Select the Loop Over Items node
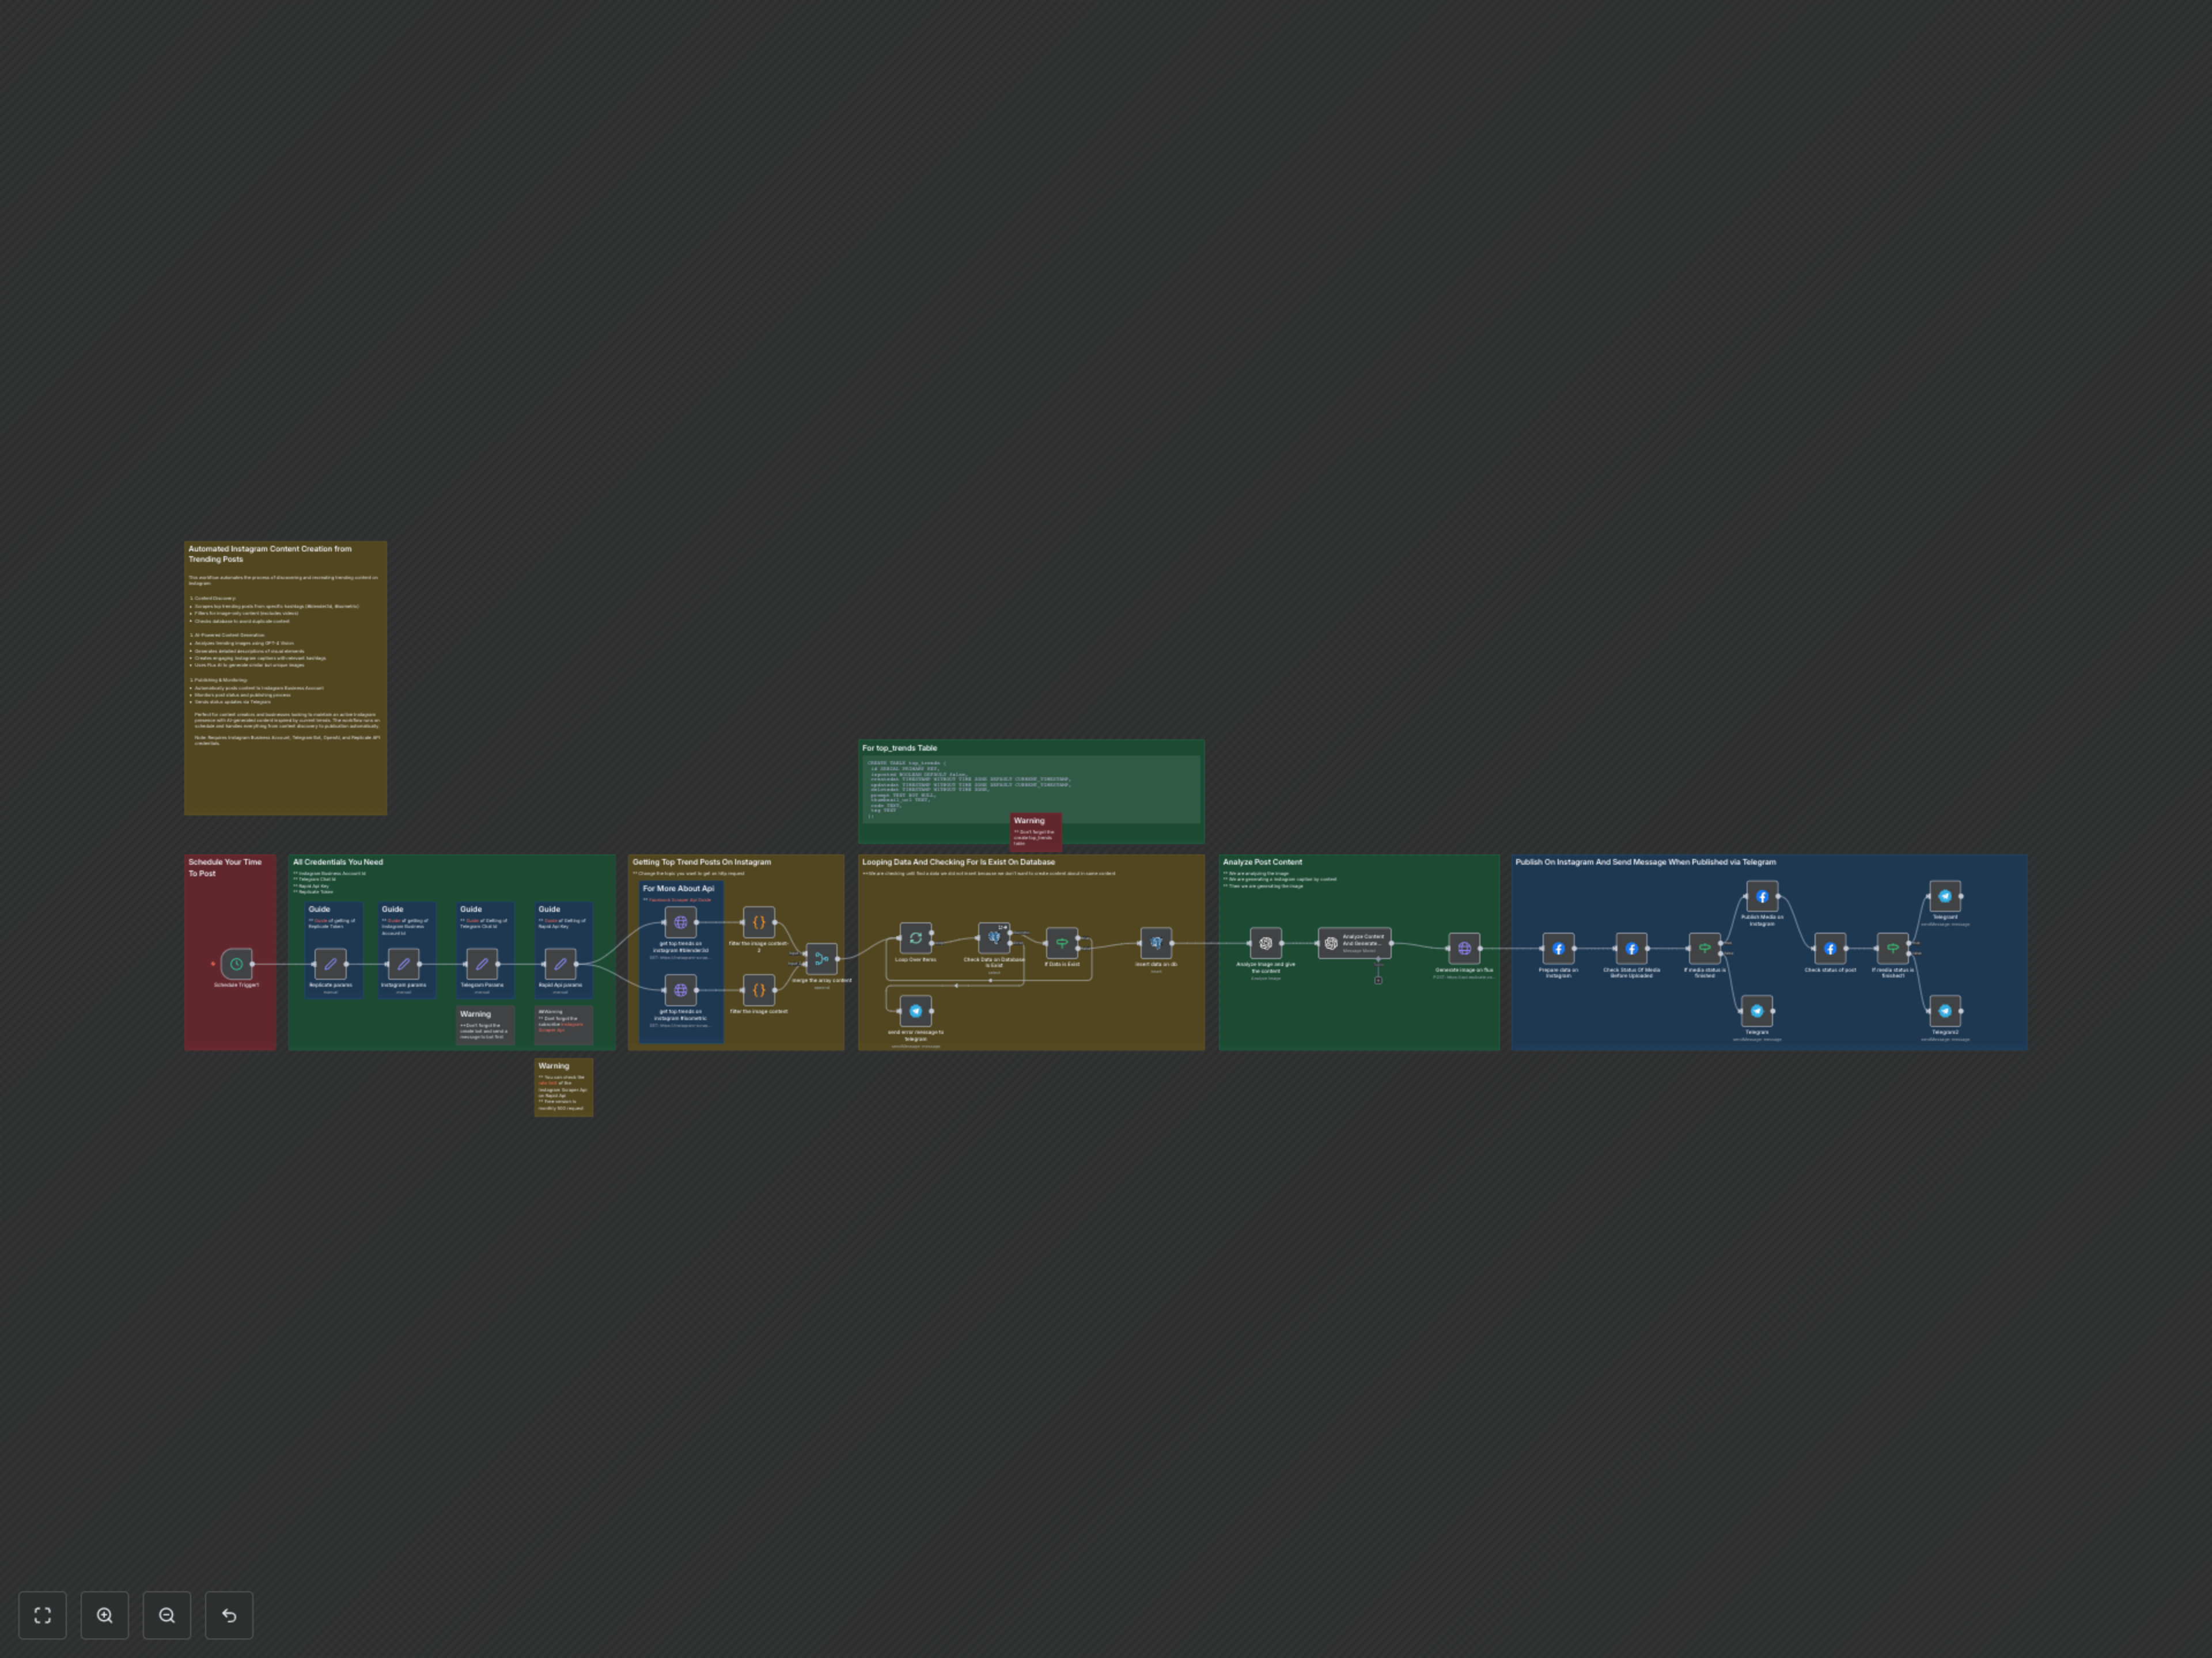2212x1658 pixels. [915, 937]
